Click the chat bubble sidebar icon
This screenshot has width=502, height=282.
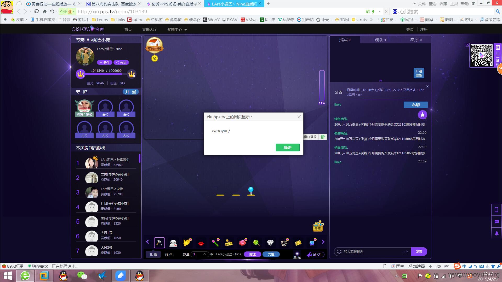click(497, 222)
